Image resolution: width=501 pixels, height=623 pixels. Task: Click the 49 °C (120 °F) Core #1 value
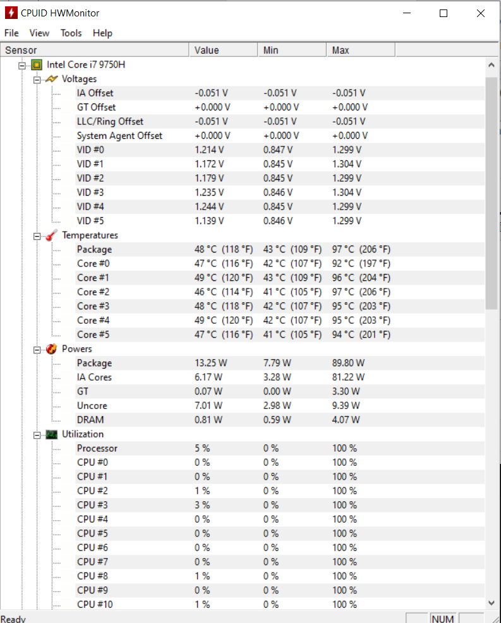(x=224, y=278)
